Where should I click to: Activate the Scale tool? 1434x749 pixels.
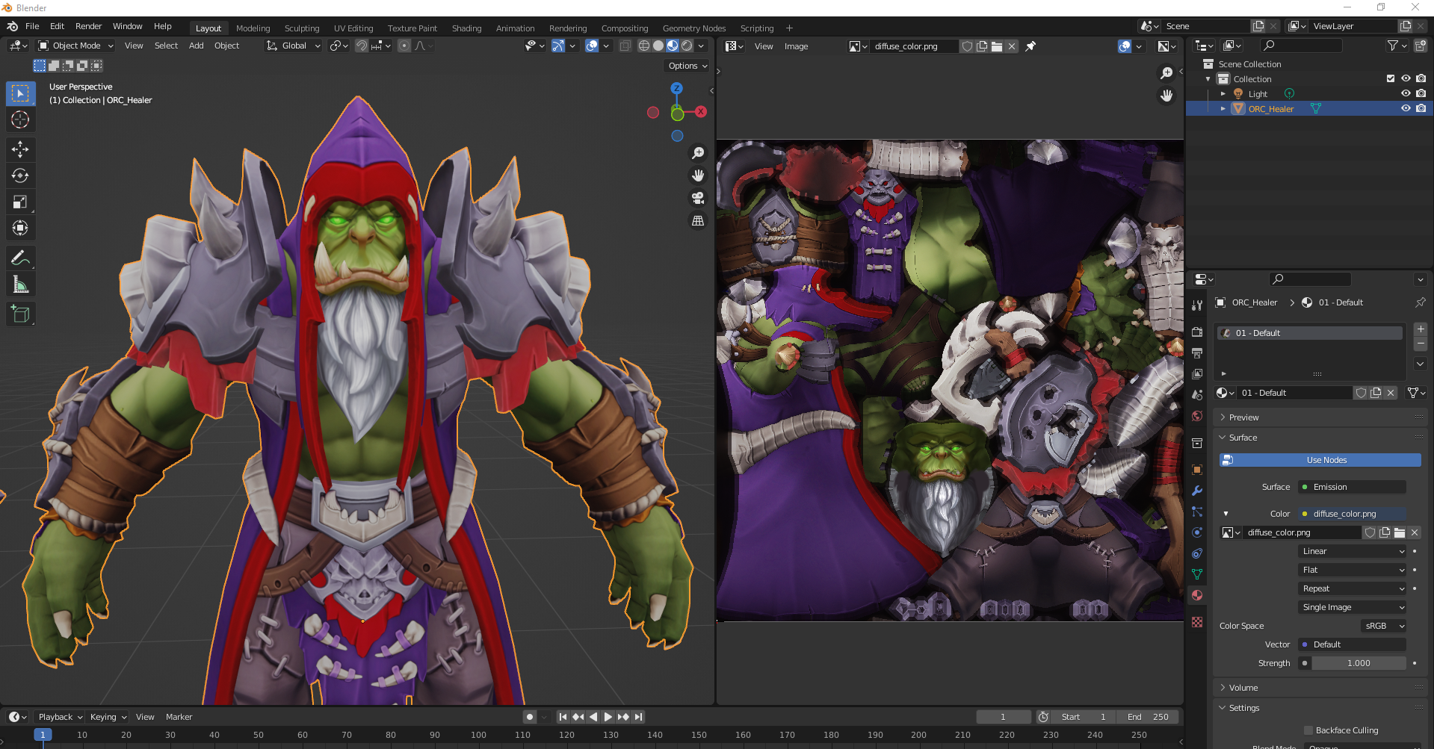[x=20, y=202]
